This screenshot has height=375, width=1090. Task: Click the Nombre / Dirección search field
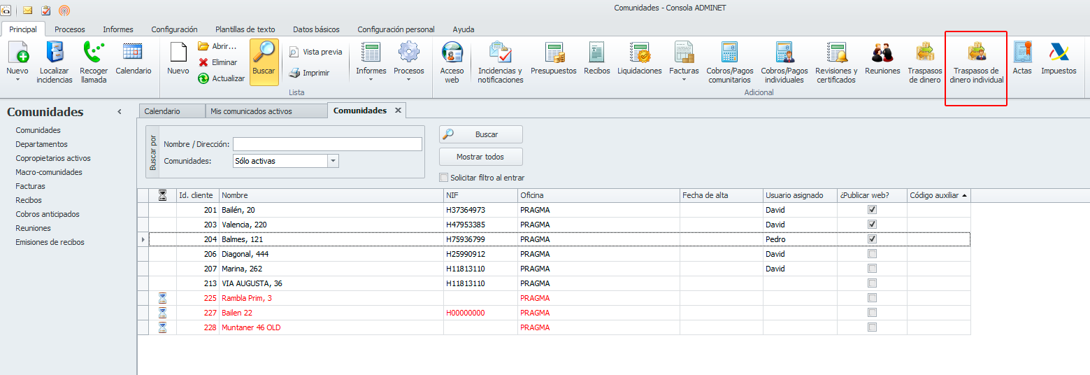[327, 144]
